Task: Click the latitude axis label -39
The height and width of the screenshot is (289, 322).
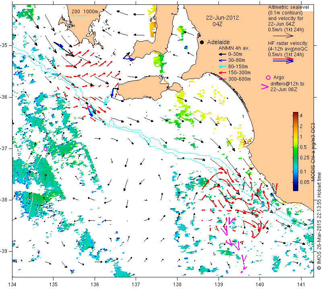Action: click(x=4, y=251)
